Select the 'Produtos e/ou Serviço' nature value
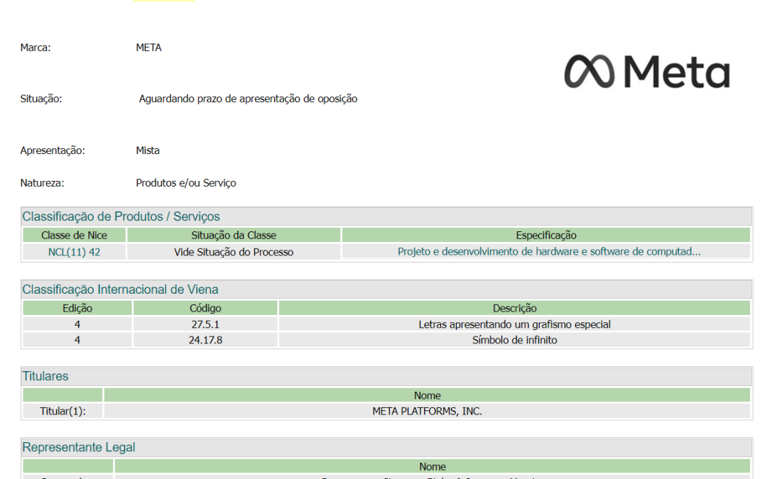The image size is (767, 479). point(186,183)
